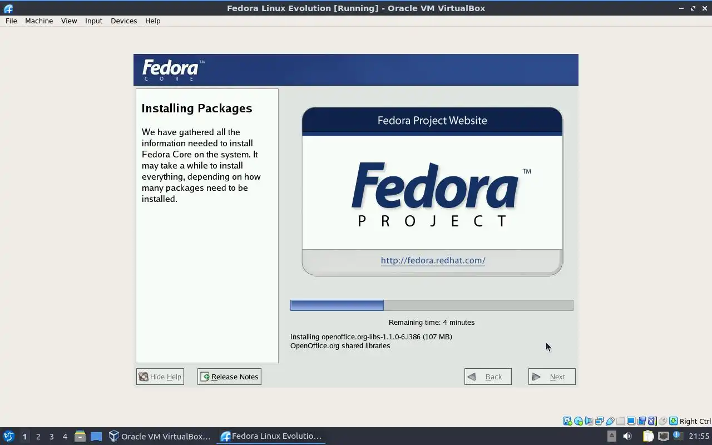Click the network adapters status icon
712x445 pixels.
click(x=599, y=421)
